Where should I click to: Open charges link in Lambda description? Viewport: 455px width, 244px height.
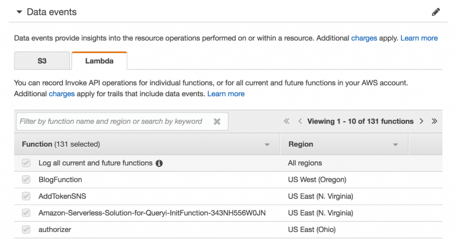pos(62,94)
